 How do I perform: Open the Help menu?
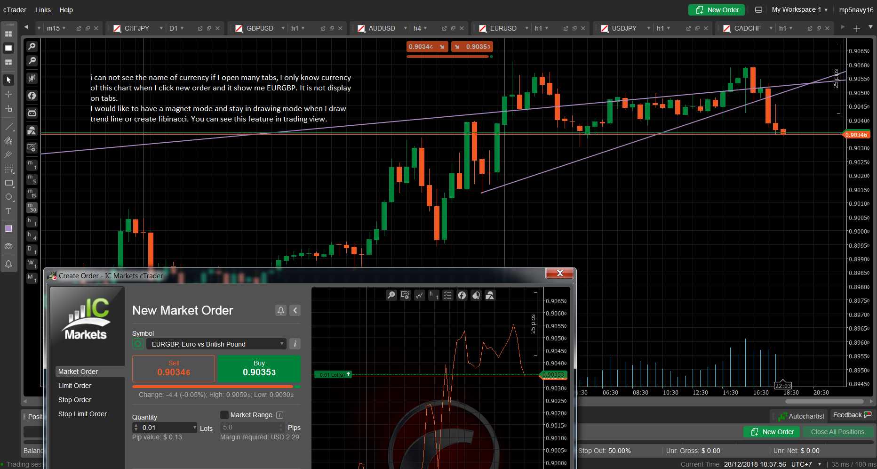point(66,10)
